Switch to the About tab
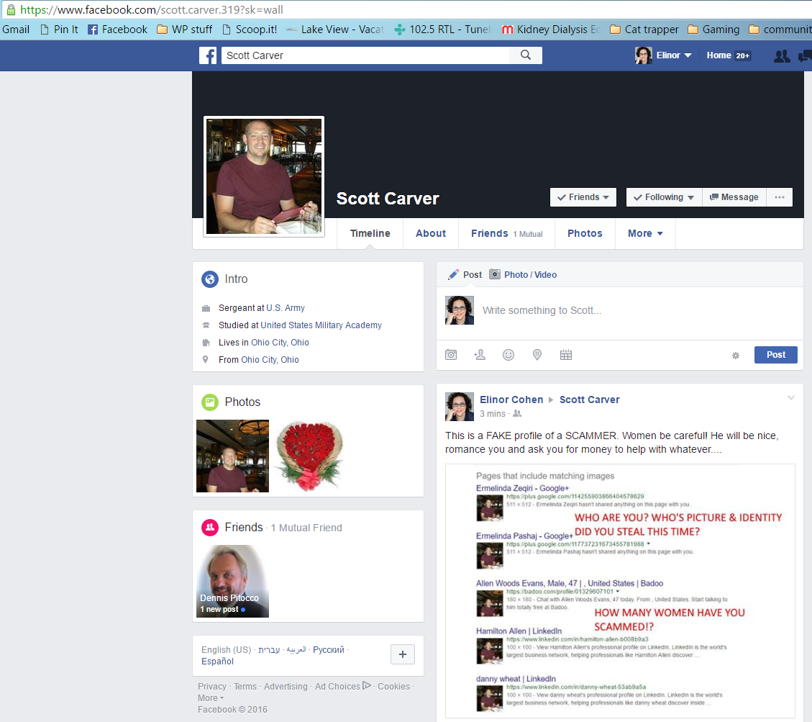812x722 pixels. pyautogui.click(x=431, y=234)
